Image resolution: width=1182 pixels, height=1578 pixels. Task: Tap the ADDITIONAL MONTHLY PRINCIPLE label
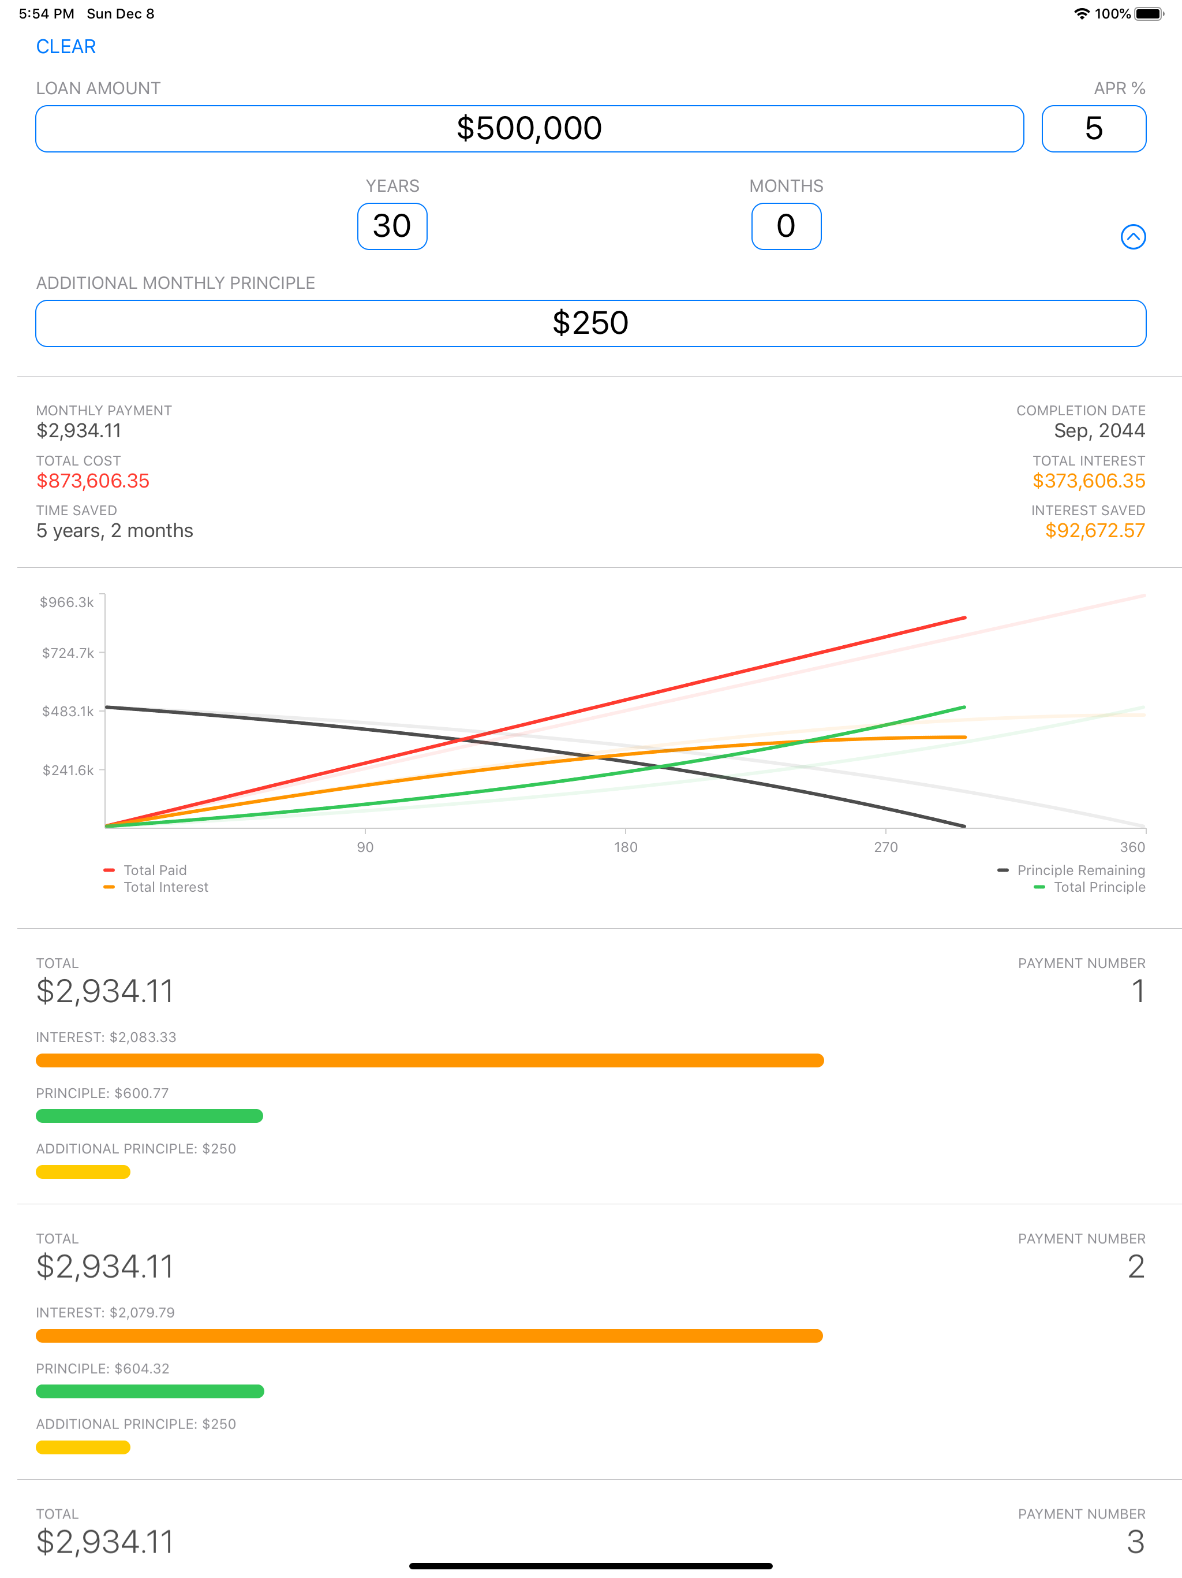click(x=175, y=283)
